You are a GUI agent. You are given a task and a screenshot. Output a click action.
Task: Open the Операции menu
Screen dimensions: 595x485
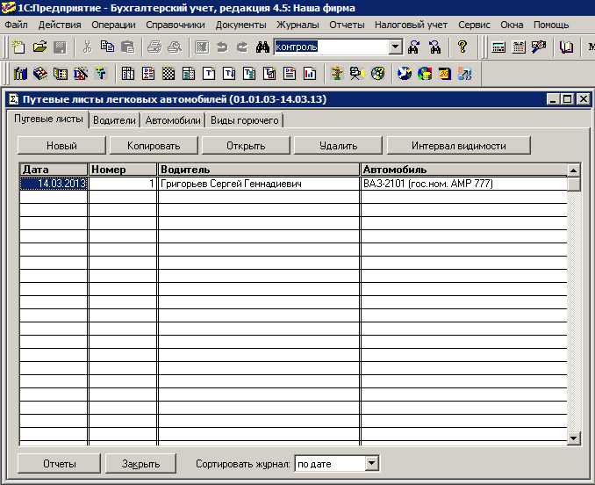113,25
